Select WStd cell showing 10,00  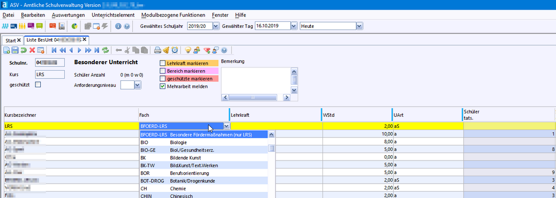(357, 134)
